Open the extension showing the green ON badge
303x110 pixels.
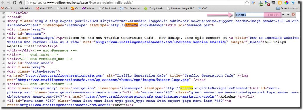261,3
